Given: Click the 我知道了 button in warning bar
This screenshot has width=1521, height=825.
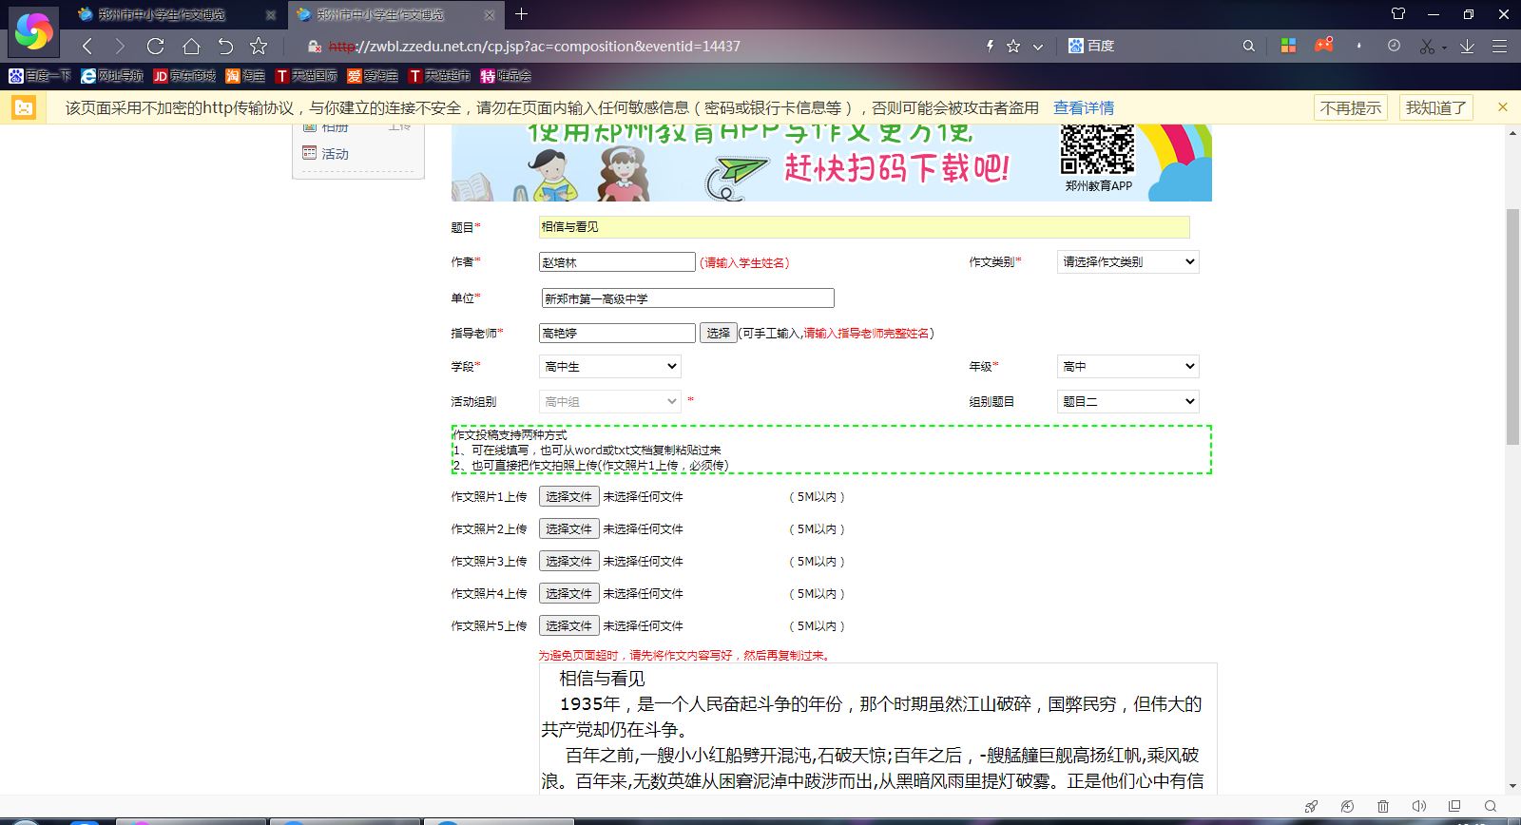Looking at the screenshot, I should [1435, 108].
